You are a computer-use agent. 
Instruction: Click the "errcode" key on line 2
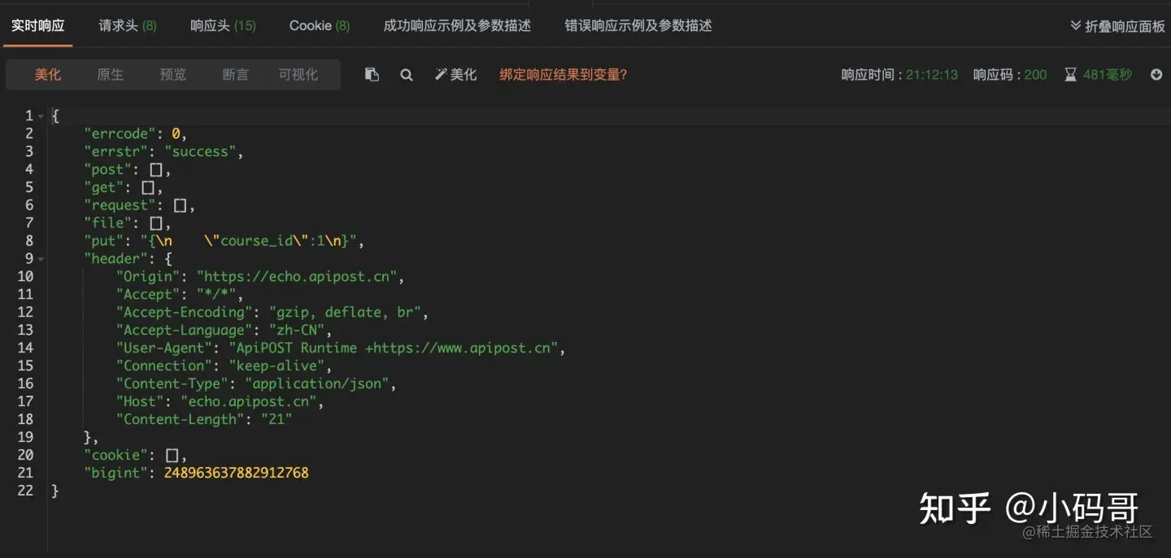click(120, 134)
